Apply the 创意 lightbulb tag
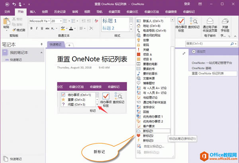This screenshot has width=239, height=163. point(153,40)
